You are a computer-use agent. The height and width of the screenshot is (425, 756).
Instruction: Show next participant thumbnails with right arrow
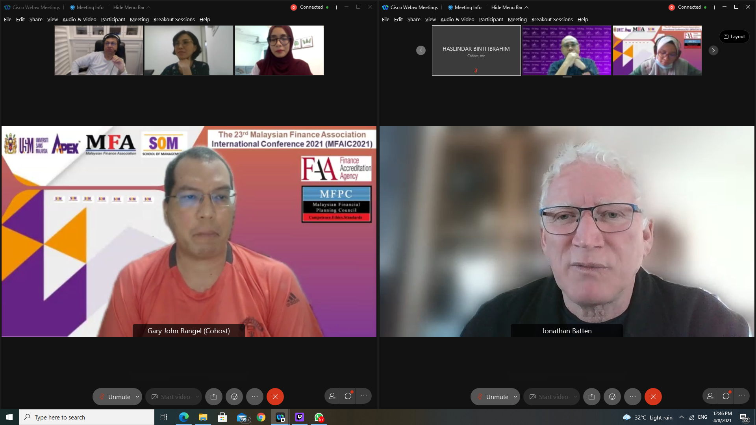click(713, 50)
